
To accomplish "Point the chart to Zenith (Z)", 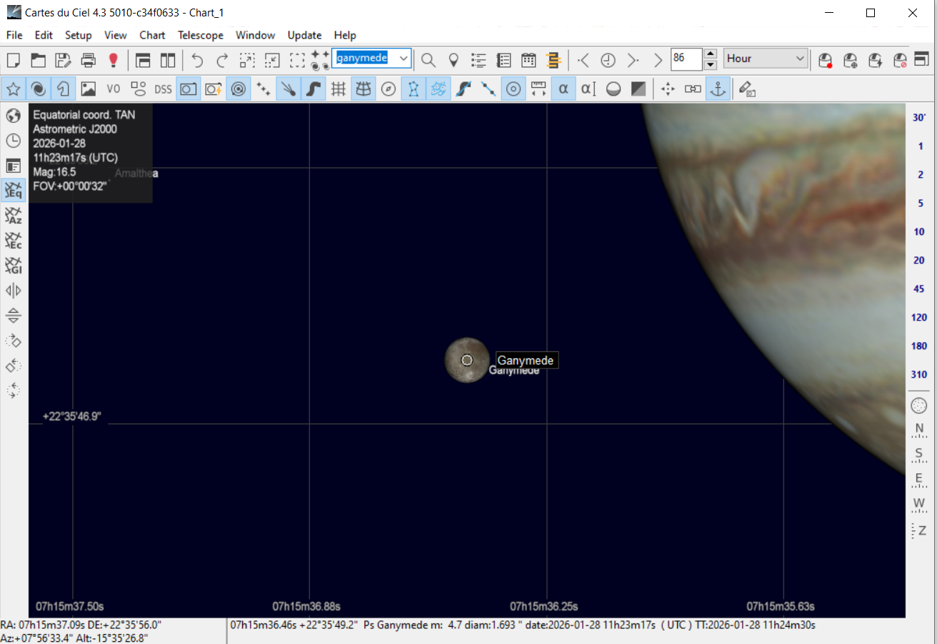I will pos(919,530).
